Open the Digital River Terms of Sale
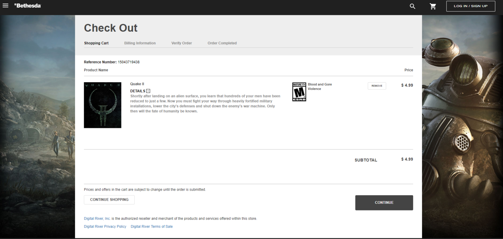Viewport: 503px width, 239px height. click(x=152, y=226)
